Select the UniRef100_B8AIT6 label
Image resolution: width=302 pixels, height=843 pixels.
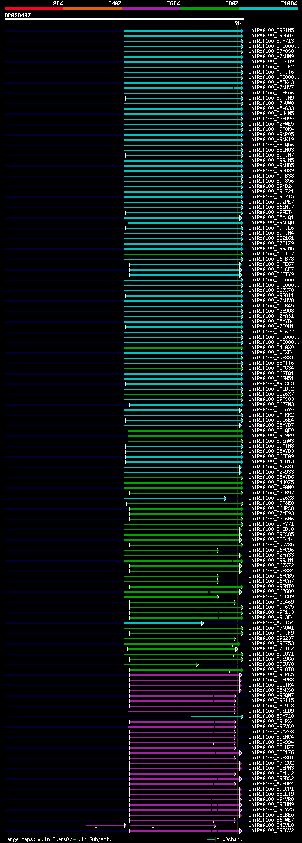click(x=271, y=363)
